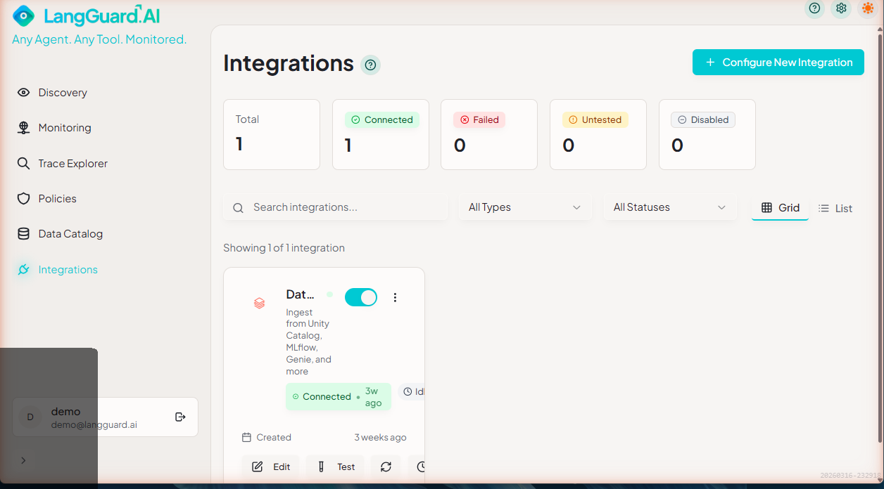This screenshot has width=884, height=489.
Task: Disable the Databricks integration toggle
Action: point(361,296)
